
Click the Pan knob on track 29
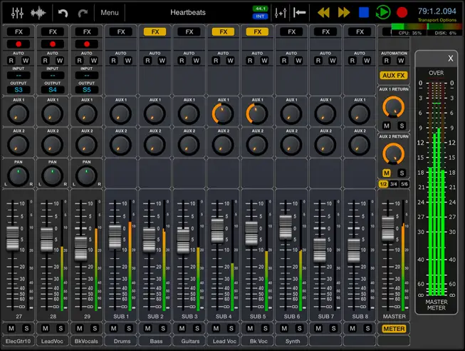point(87,176)
